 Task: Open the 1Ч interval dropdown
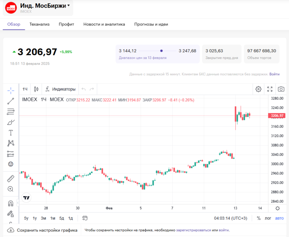click(x=25, y=89)
